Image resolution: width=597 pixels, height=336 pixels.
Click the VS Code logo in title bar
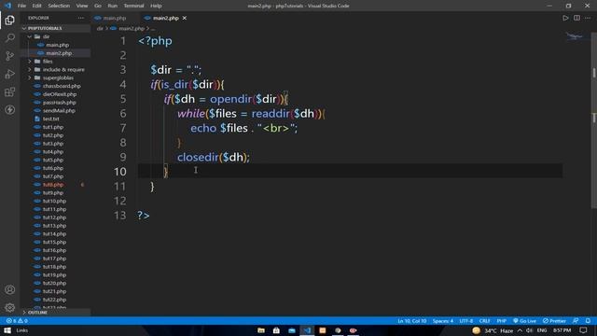pyautogui.click(x=8, y=6)
